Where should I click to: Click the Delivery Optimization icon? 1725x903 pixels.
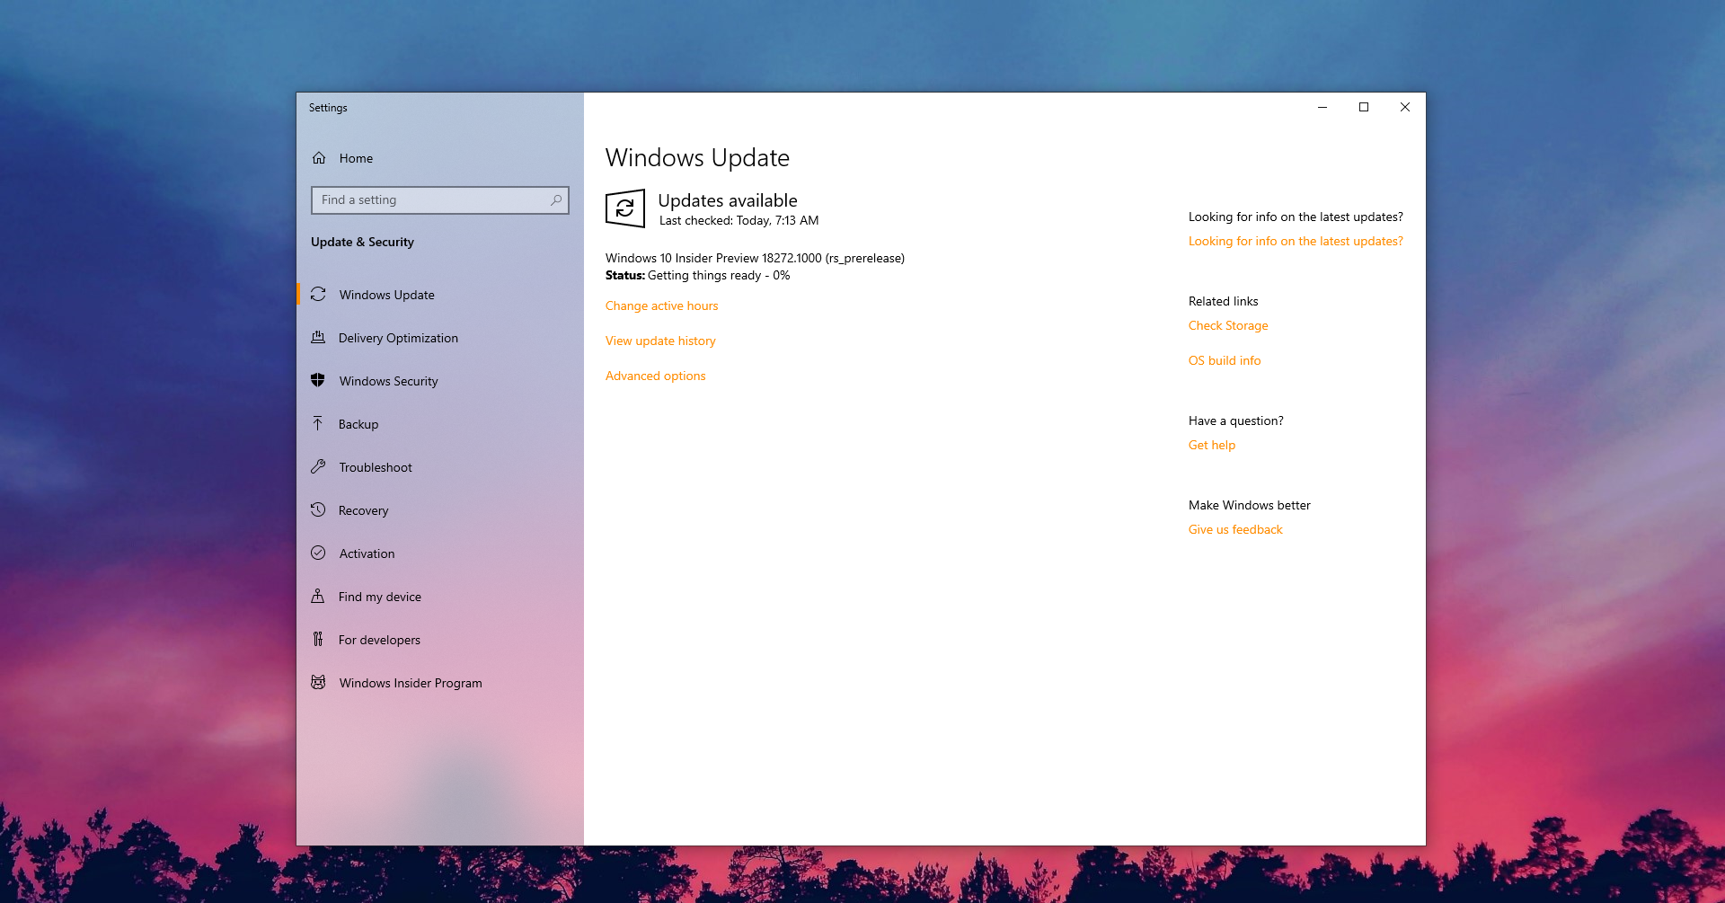point(318,338)
